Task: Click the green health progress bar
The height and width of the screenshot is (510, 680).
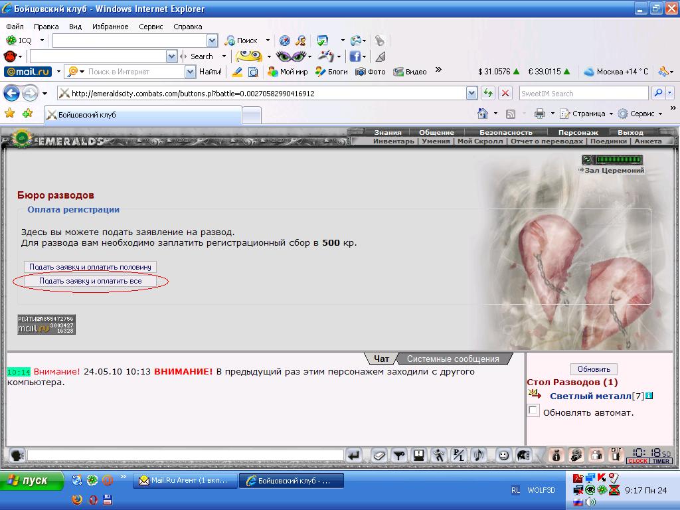Action: (x=619, y=159)
